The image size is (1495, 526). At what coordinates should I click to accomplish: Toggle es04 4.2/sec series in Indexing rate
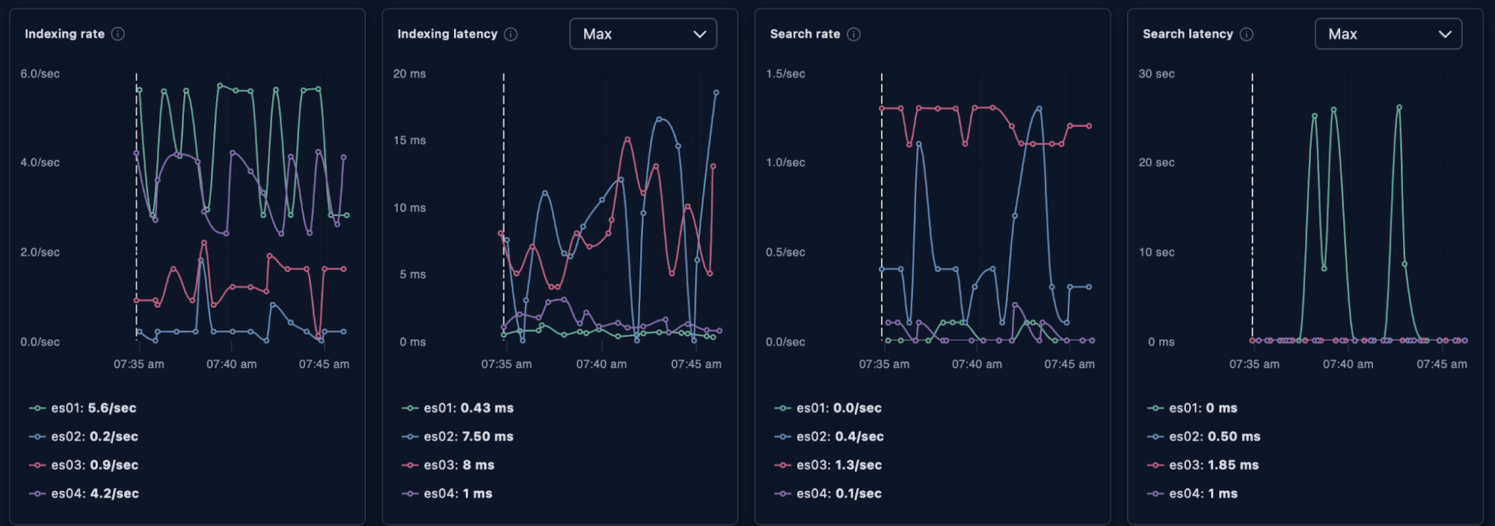coord(84,493)
